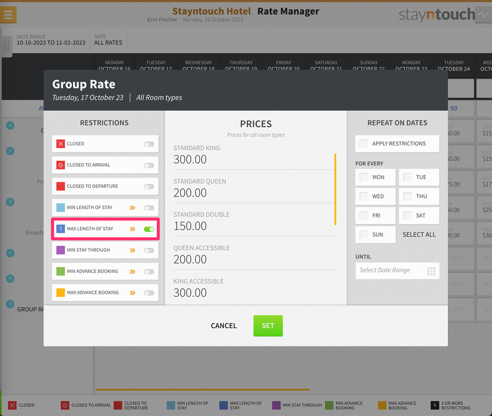Image resolution: width=492 pixels, height=416 pixels.
Task: Click the activity graph icon beside staytouch logo
Action: tap(483, 15)
